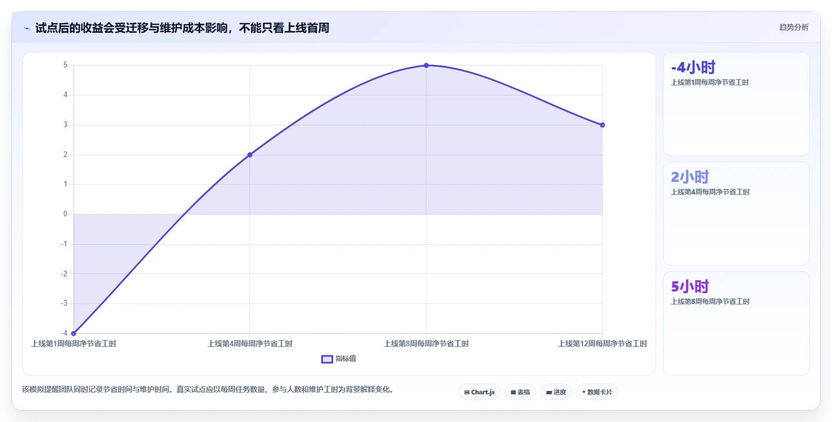Open the 2小时 data card
832x422 pixels.
pos(736,214)
